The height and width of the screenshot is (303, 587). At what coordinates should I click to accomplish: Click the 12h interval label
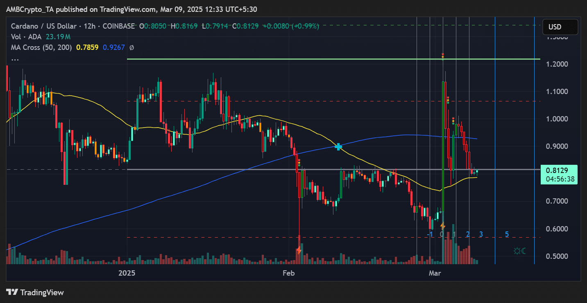tap(89, 26)
